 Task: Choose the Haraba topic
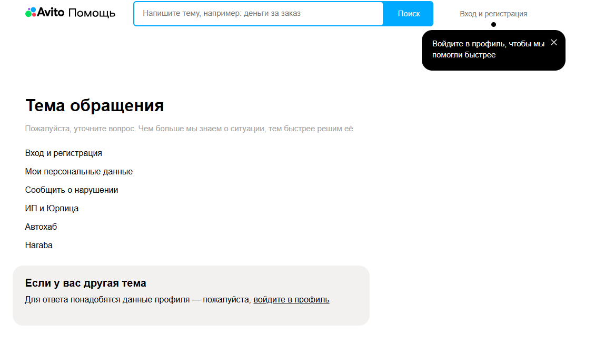coord(39,246)
